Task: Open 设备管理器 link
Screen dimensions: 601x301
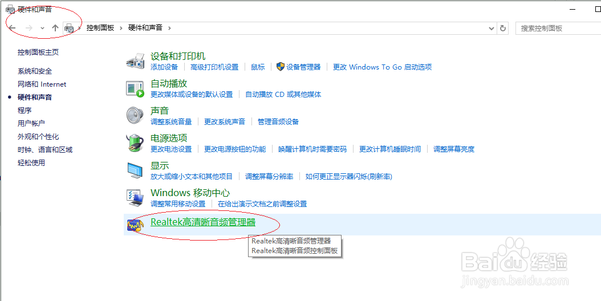Action: coord(303,67)
